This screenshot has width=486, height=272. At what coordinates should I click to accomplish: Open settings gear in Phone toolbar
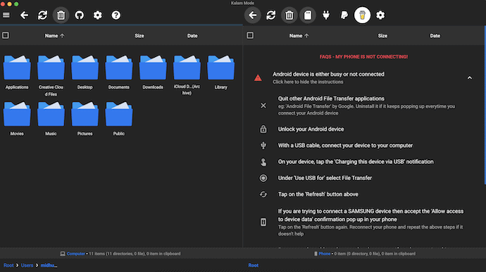tap(380, 15)
